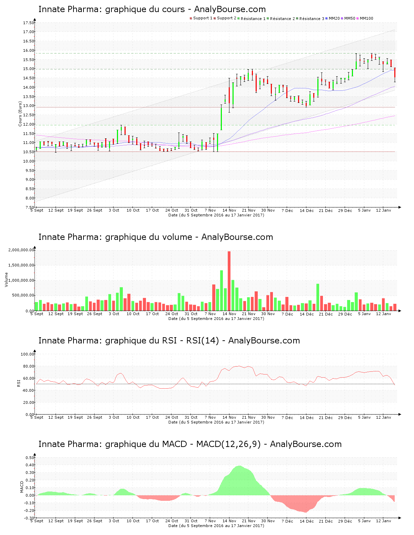Click the MM100 pink legend swatch
414x535 pixels.
(x=357, y=18)
